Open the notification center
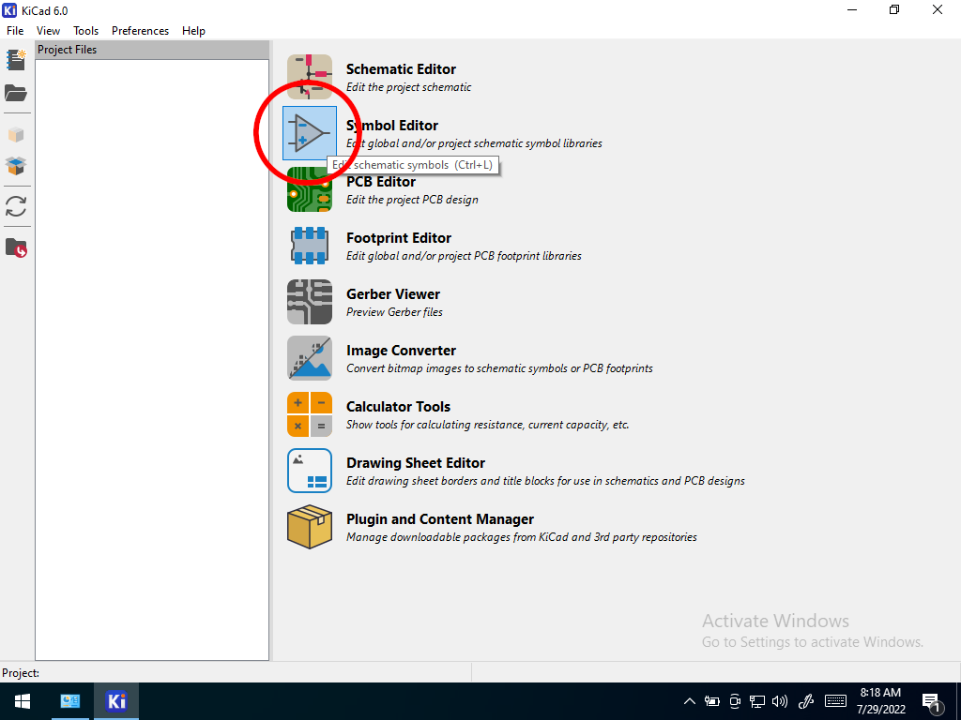Viewport: 961px width, 720px height. point(932,702)
